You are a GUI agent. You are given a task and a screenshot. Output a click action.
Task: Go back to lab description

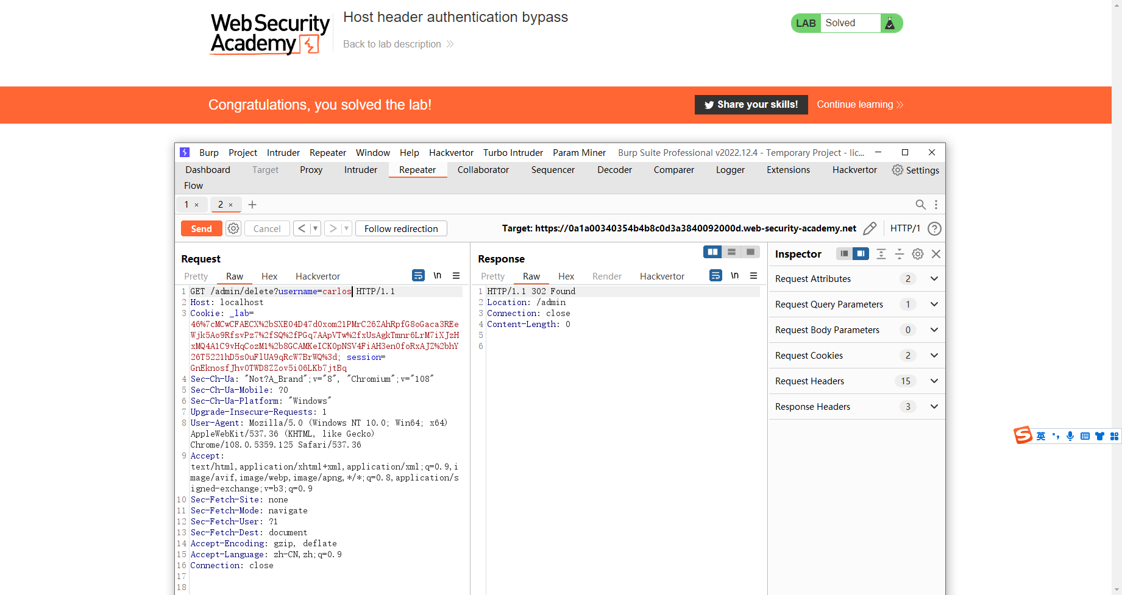tap(399, 44)
